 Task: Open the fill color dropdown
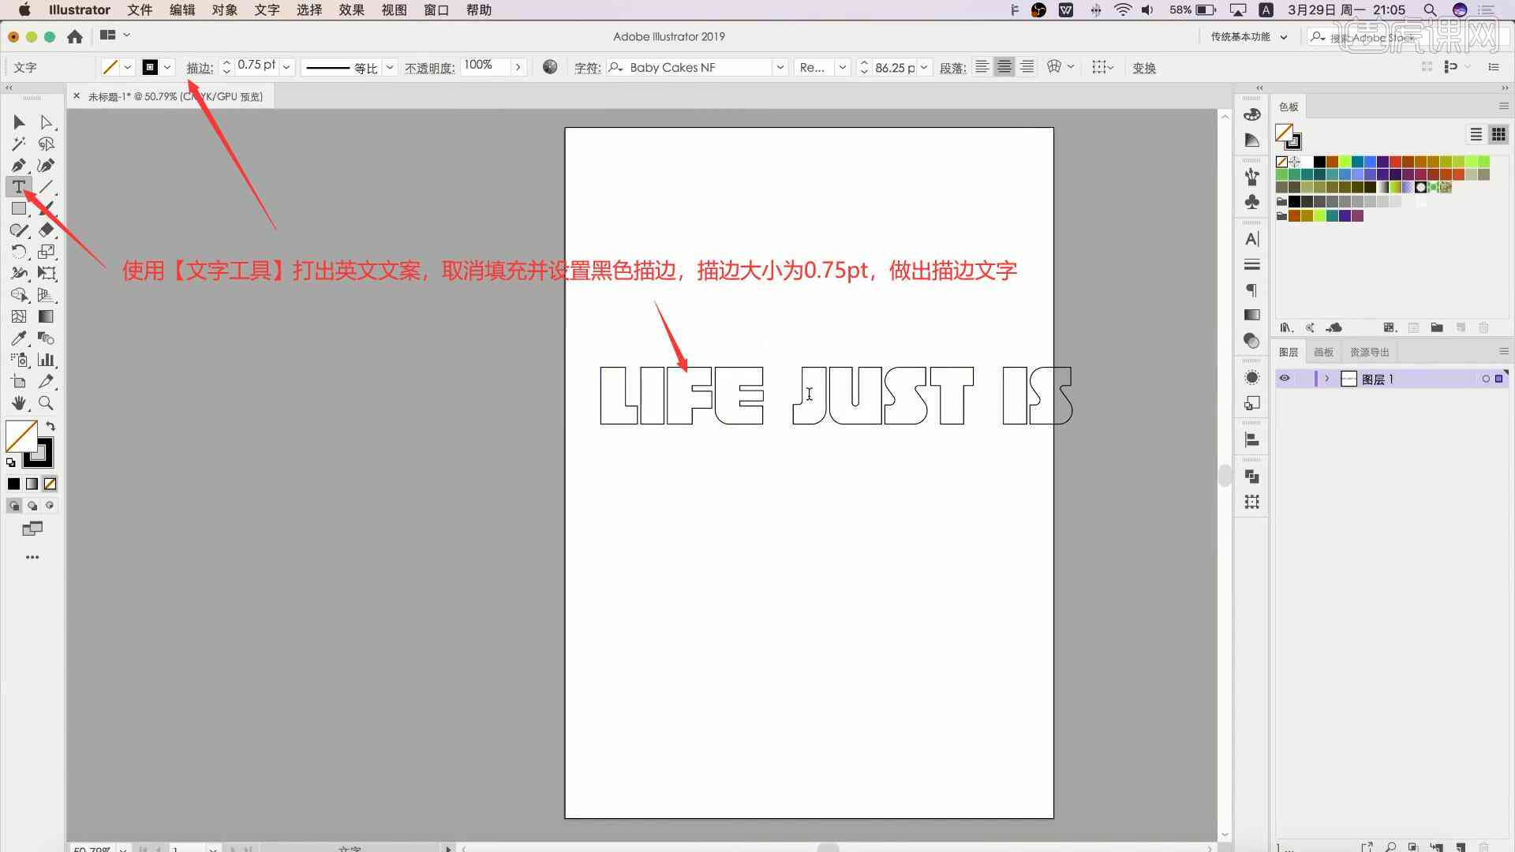(128, 67)
